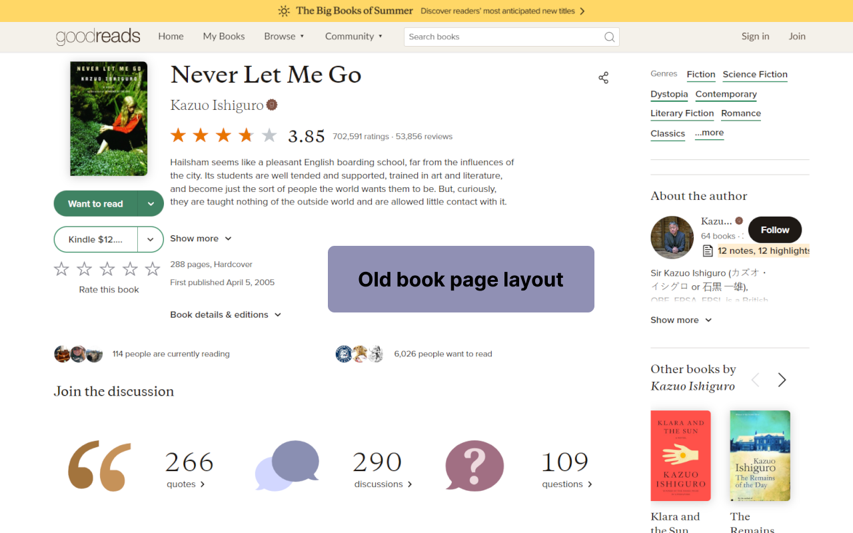
Task: Follow author Kazuo Ishiguro
Action: click(775, 230)
